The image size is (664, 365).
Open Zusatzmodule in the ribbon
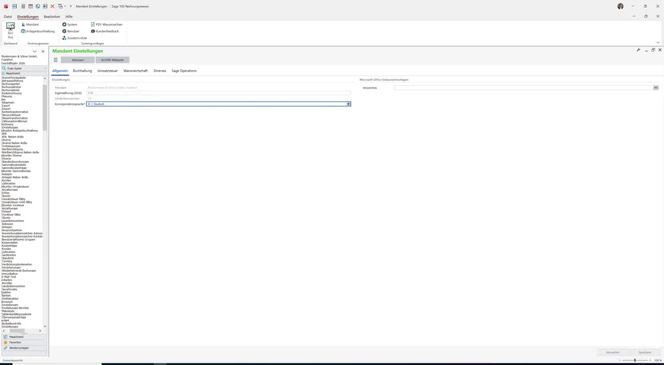pos(75,38)
